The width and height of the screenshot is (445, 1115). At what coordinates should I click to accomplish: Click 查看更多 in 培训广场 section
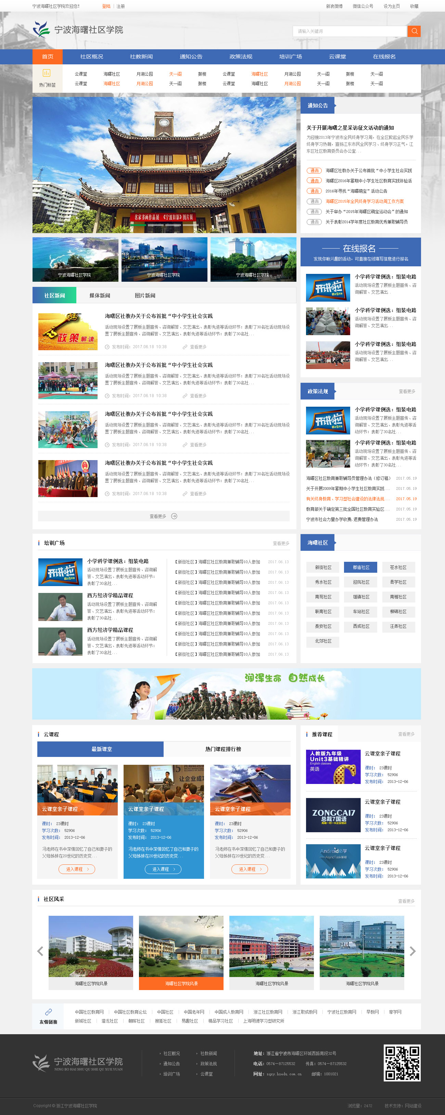(x=281, y=543)
